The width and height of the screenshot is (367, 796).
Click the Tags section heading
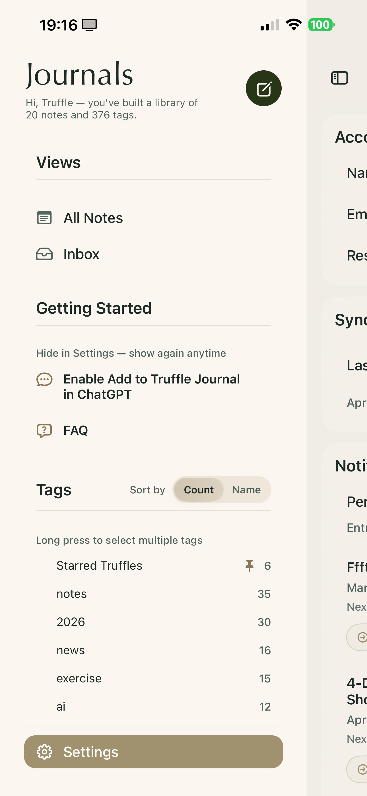54,490
